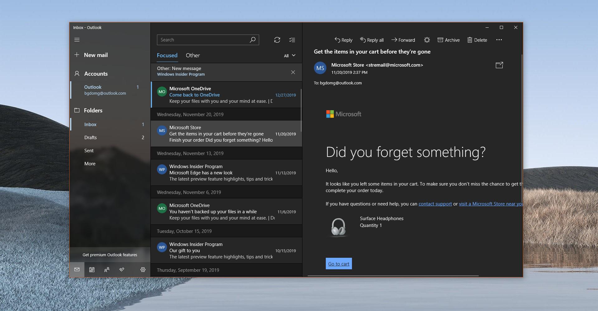This screenshot has width=598, height=311.
Task: Click the New mail plus icon
Action: [x=77, y=55]
